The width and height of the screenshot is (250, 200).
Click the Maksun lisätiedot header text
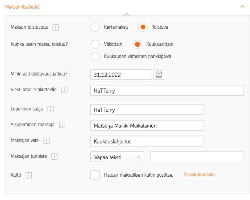click(x=23, y=7)
